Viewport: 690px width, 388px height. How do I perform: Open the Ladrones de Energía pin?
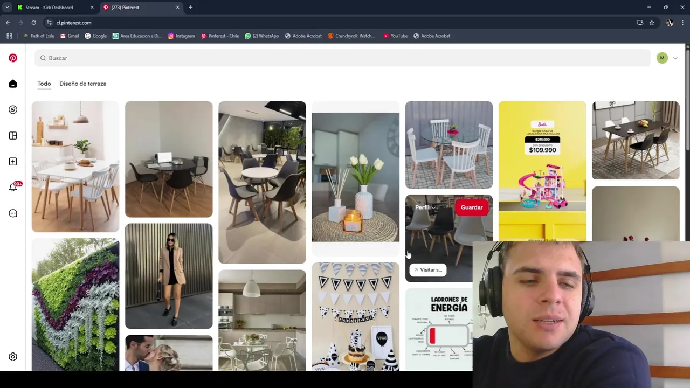(439, 329)
